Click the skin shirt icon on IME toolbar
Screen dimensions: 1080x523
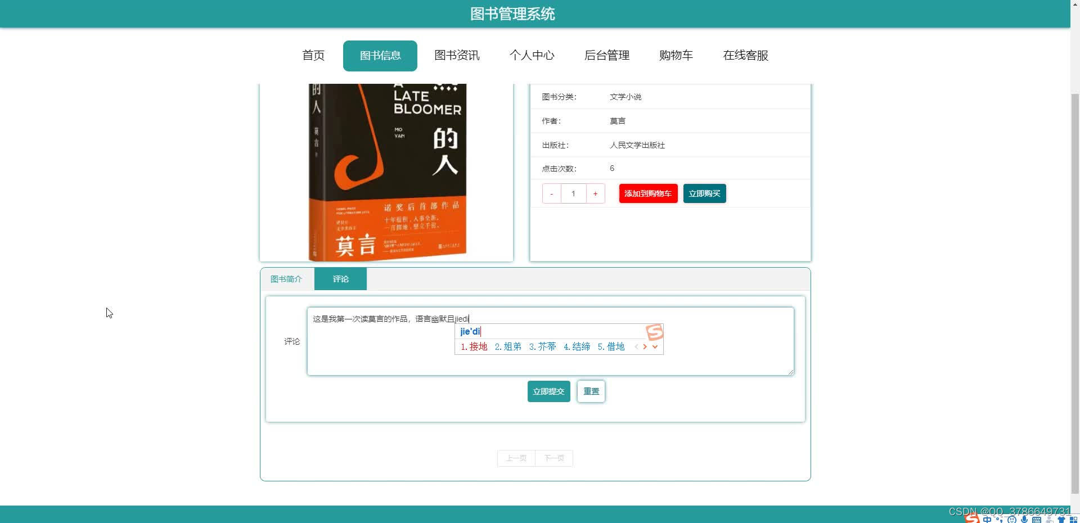pos(1061,520)
